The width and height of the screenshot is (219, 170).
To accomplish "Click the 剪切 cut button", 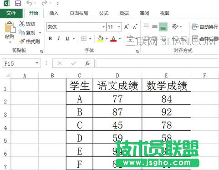I will click(x=27, y=24).
